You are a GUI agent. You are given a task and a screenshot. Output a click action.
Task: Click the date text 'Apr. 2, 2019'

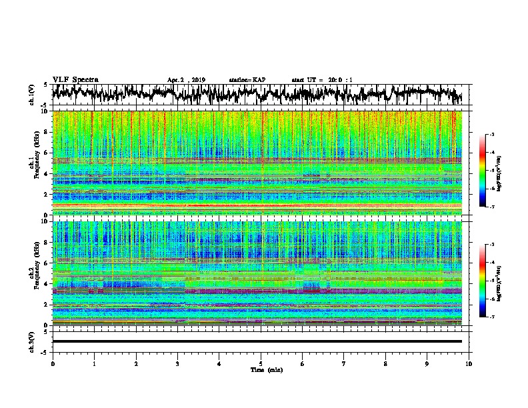coord(186,80)
